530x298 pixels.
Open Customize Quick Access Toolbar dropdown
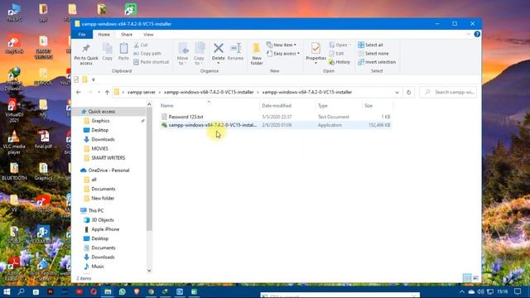(x=94, y=79)
